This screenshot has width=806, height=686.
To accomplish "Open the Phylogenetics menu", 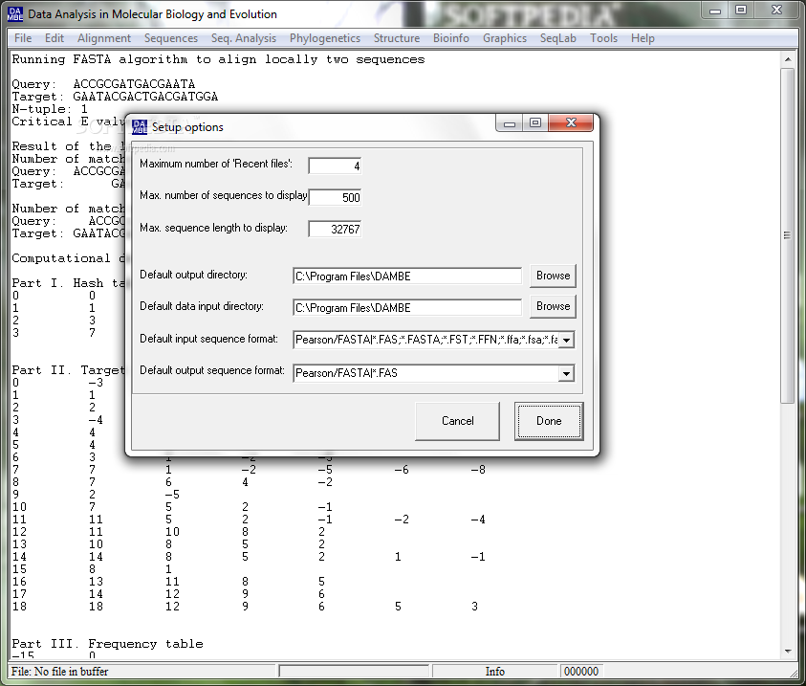I will (x=325, y=38).
